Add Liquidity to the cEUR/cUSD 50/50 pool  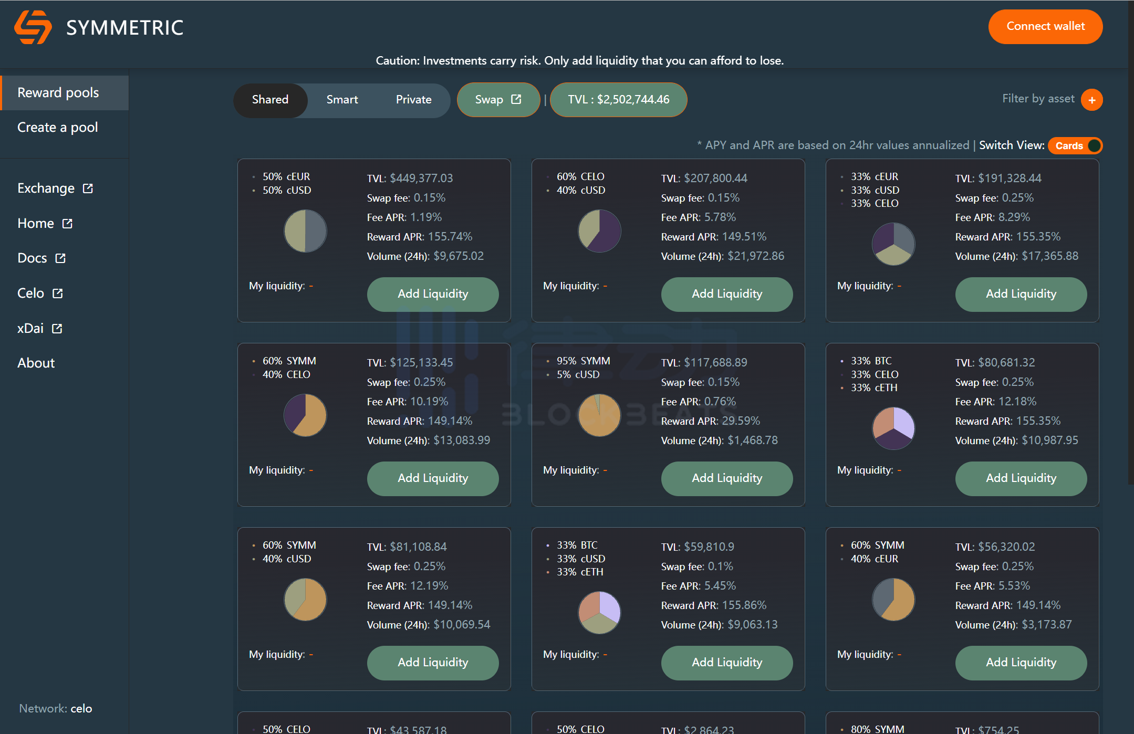pyautogui.click(x=432, y=294)
